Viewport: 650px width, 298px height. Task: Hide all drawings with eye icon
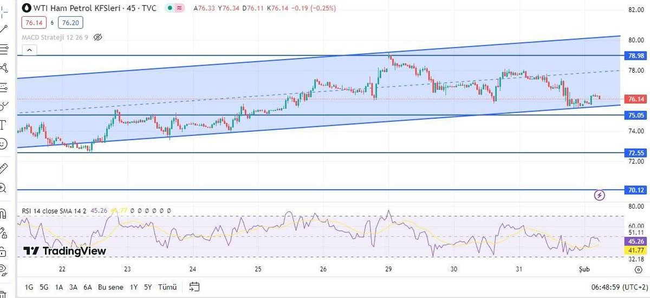[x=4, y=269]
